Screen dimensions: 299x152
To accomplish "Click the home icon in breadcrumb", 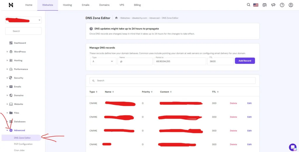I will (116, 18).
